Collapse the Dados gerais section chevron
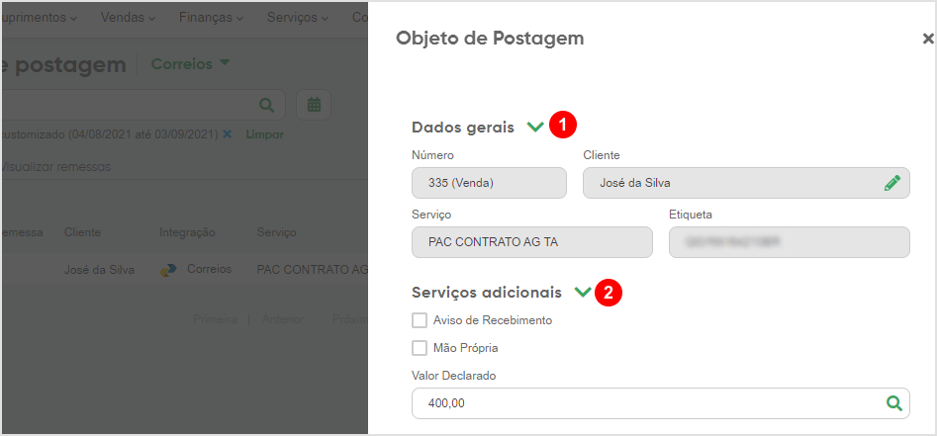 pos(535,127)
